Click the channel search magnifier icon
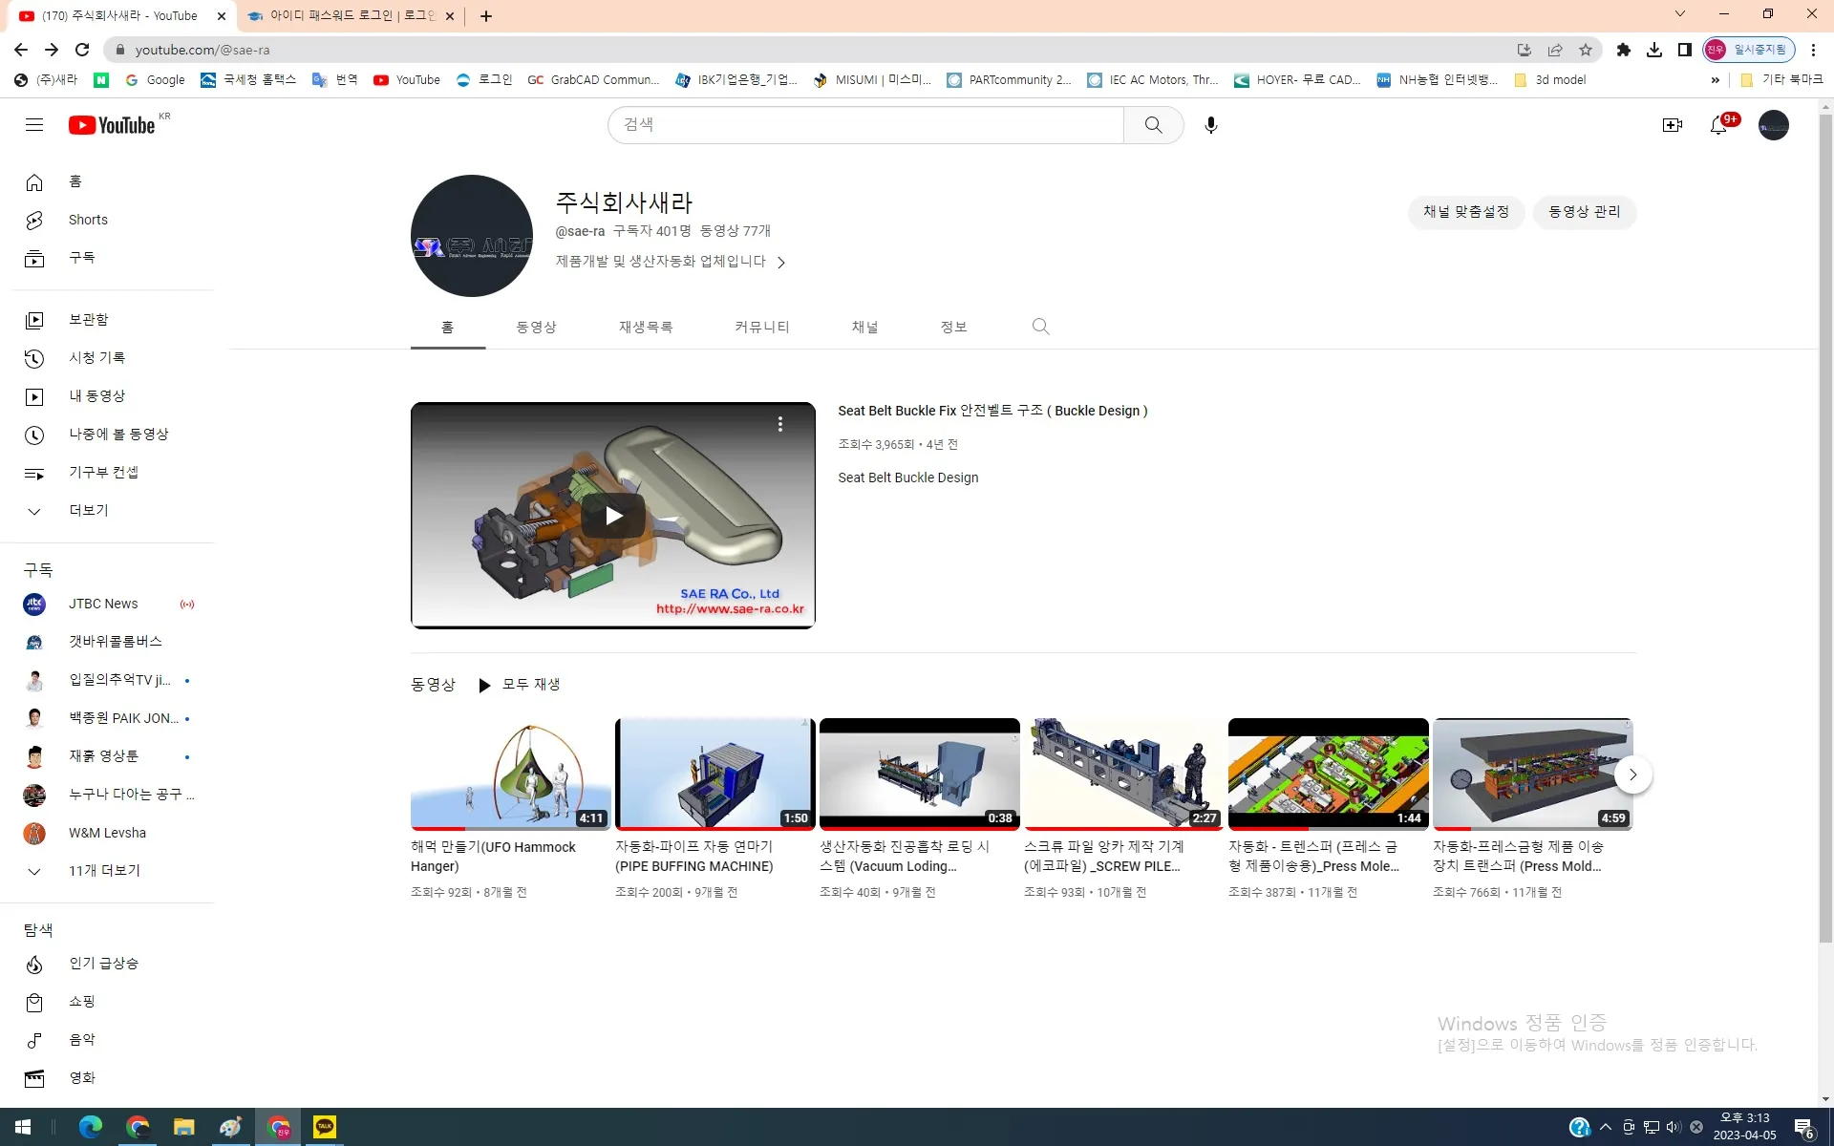The image size is (1834, 1146). coord(1040,327)
